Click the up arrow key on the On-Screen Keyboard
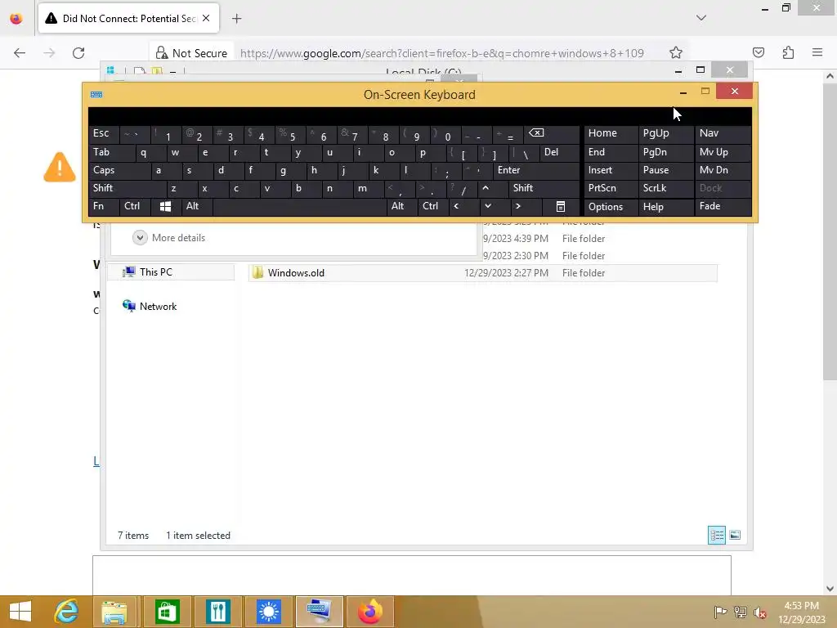 [486, 188]
